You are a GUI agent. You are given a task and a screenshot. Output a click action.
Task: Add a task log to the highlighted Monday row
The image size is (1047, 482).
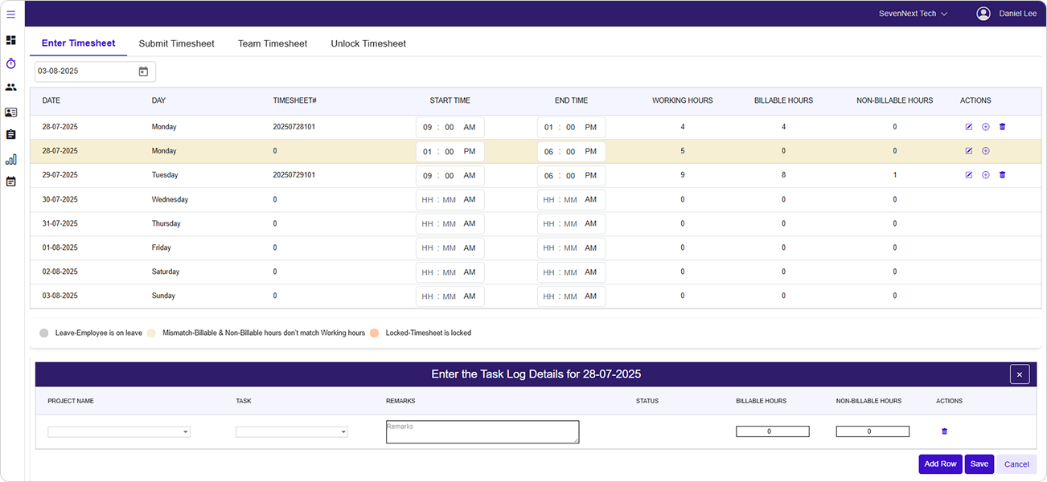[x=985, y=151]
